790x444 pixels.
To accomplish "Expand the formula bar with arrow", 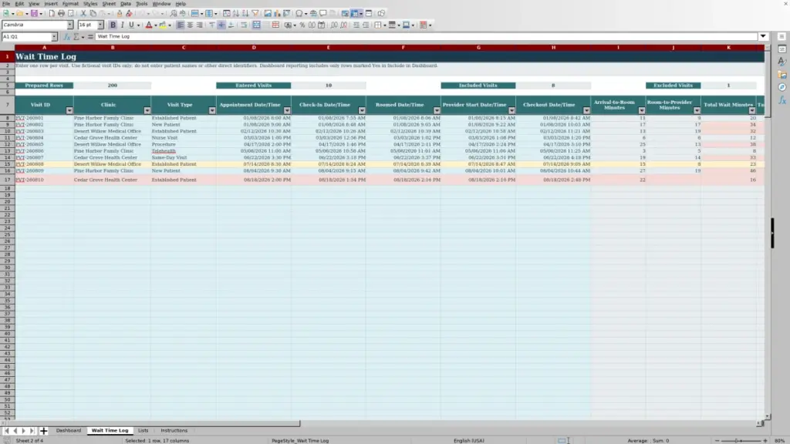I will click(763, 36).
